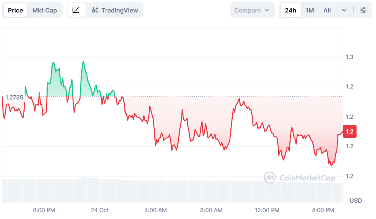
Task: Open the Compare dropdown
Action: coord(252,10)
